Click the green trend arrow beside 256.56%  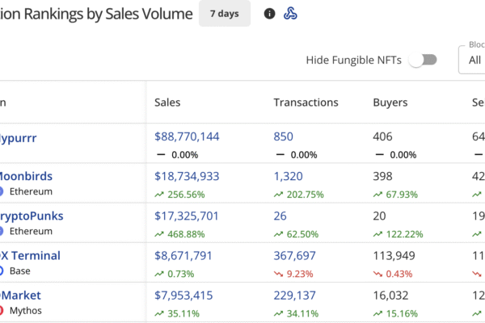[160, 195]
